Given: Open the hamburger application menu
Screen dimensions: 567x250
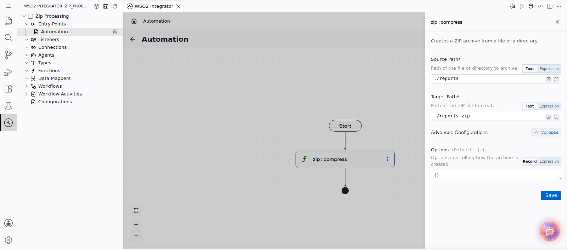Looking at the screenshot, I should (x=9, y=6).
